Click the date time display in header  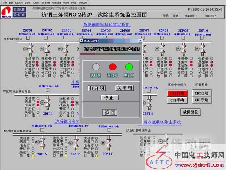pos(205,9)
